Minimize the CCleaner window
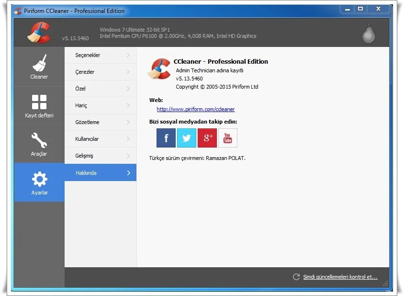 coord(348,9)
